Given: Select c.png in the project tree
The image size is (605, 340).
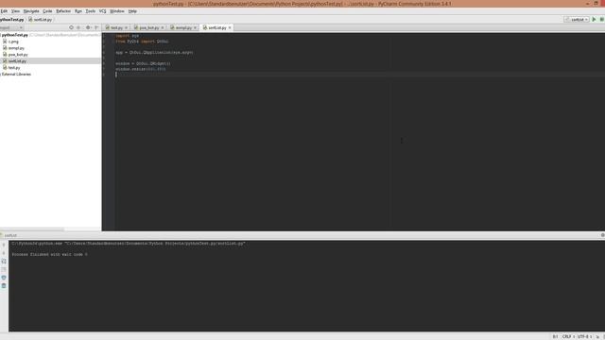Looking at the screenshot, I should (13, 42).
